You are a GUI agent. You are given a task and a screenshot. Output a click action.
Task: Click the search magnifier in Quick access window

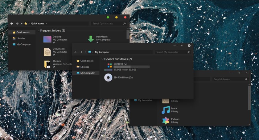coord(125,23)
